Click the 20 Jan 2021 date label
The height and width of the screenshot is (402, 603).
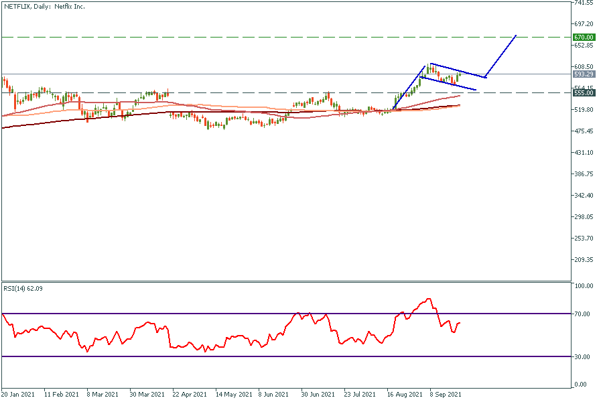[19, 395]
